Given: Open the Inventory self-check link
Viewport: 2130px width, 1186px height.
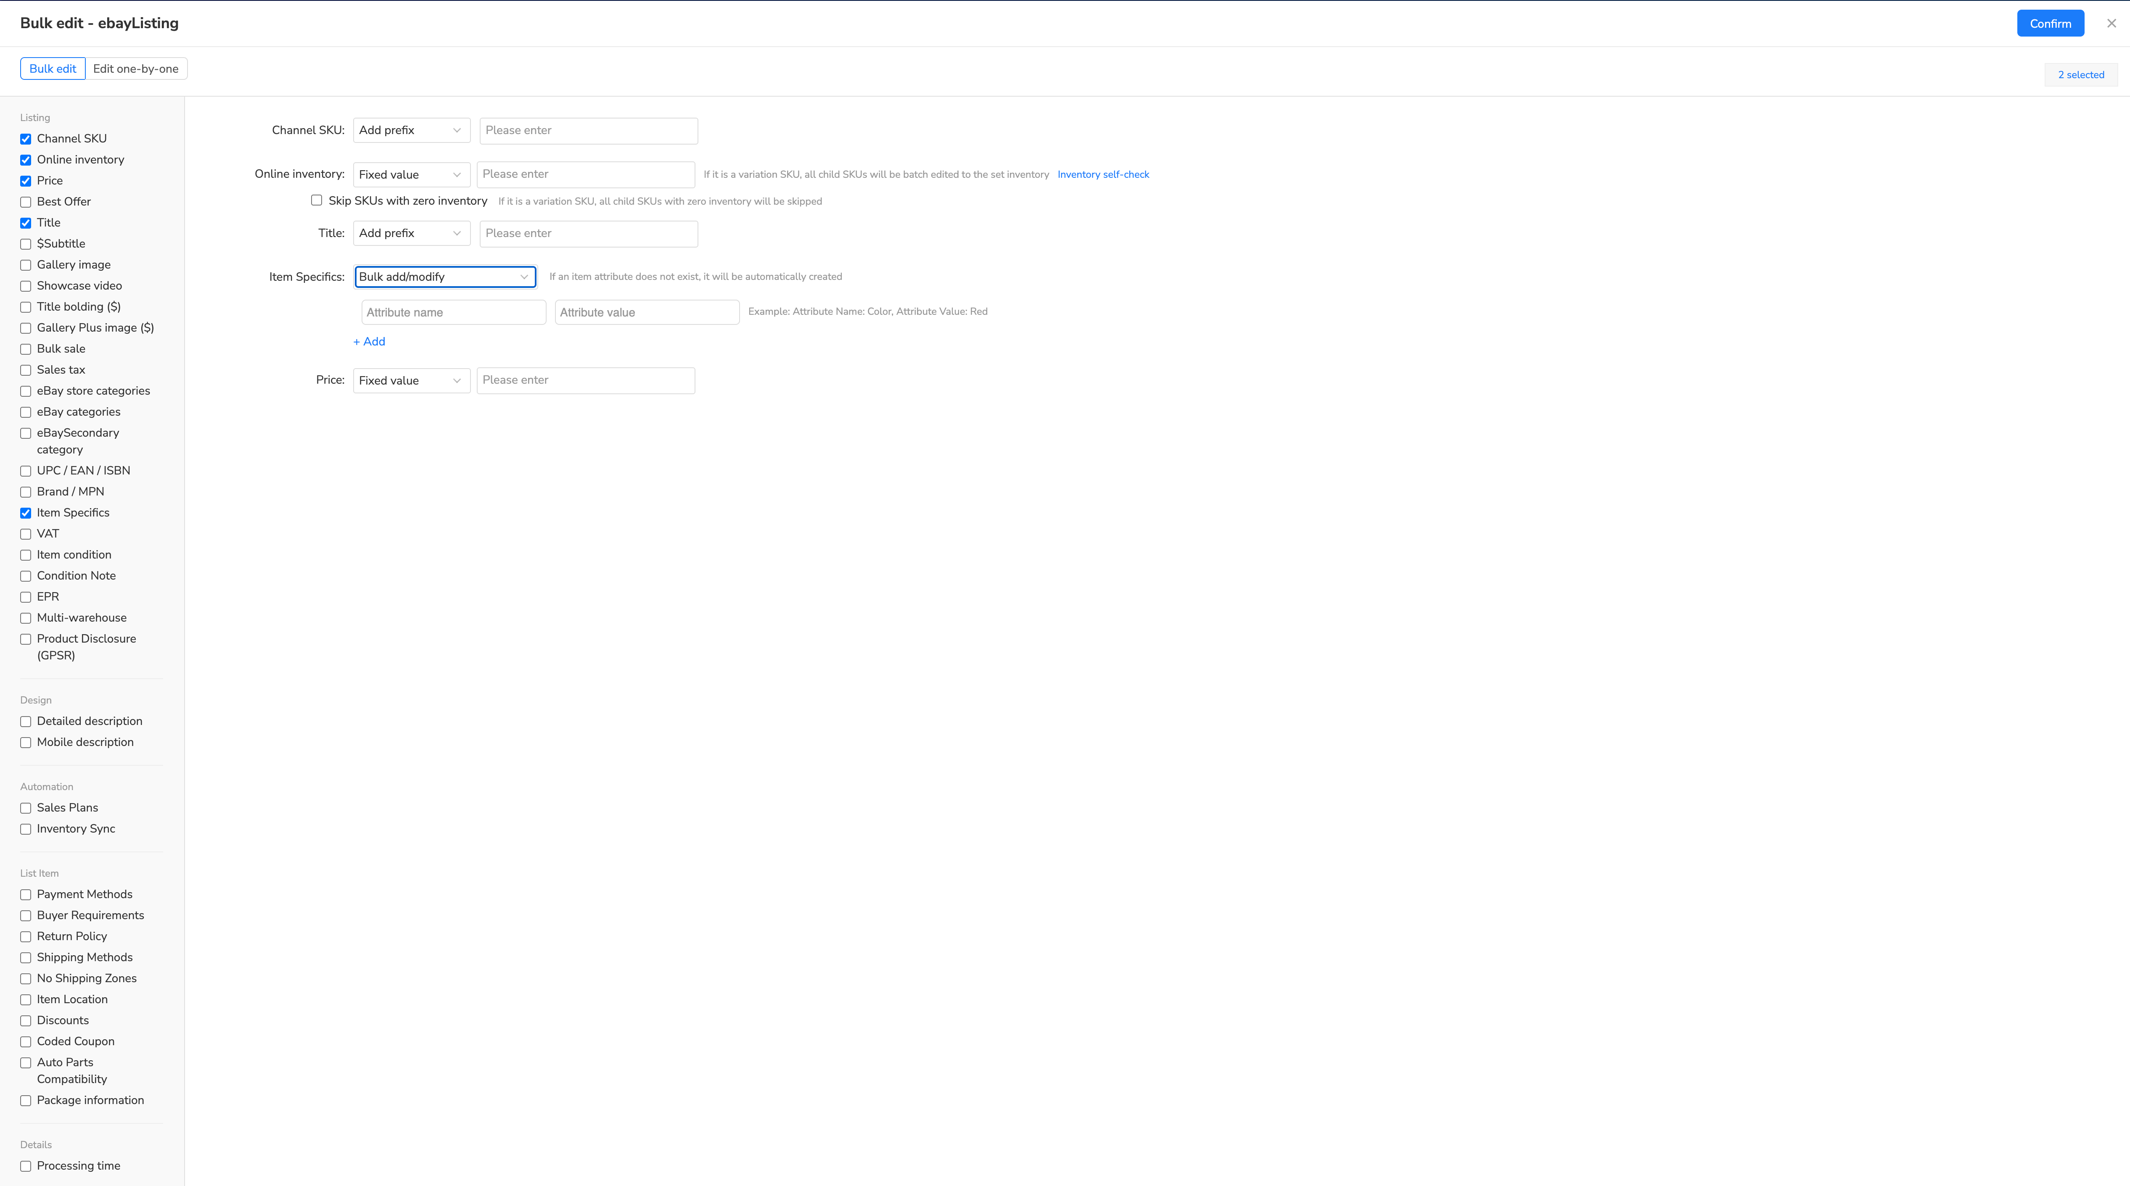Looking at the screenshot, I should [x=1103, y=174].
